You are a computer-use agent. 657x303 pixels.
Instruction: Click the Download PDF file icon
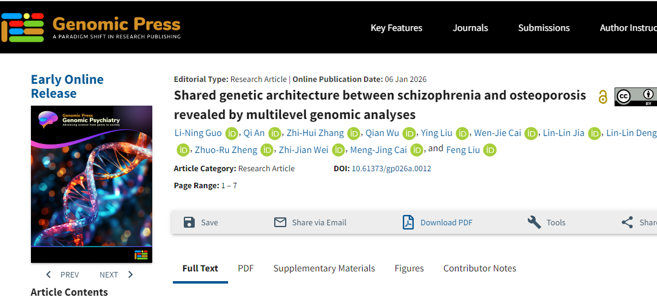408,222
